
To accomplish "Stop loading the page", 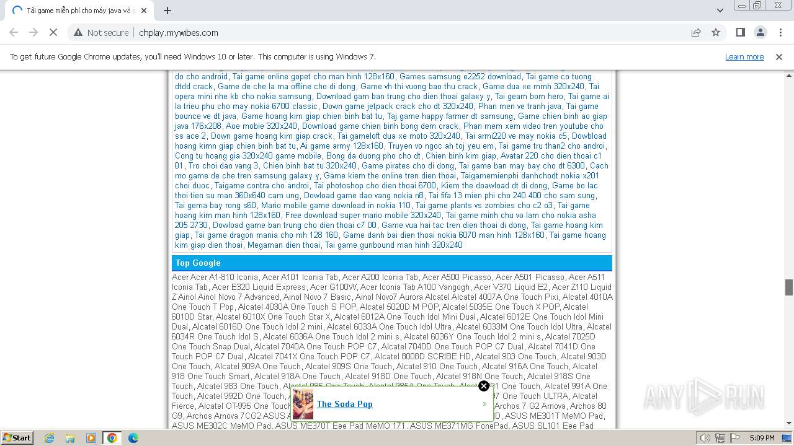I will [53, 33].
